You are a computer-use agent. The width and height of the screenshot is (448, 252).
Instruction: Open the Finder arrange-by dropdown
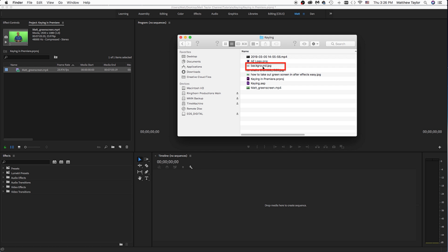[x=255, y=44]
